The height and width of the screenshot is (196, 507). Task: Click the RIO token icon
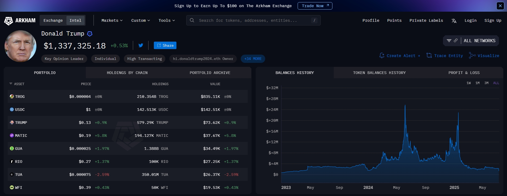[x=12, y=162]
